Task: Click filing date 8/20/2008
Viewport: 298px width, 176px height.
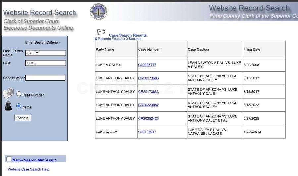Action: [x=251, y=65]
